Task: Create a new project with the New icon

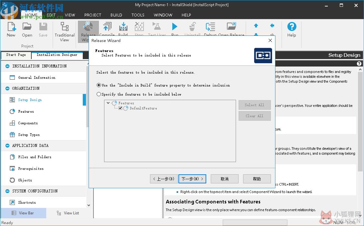Action: [x=11, y=29]
